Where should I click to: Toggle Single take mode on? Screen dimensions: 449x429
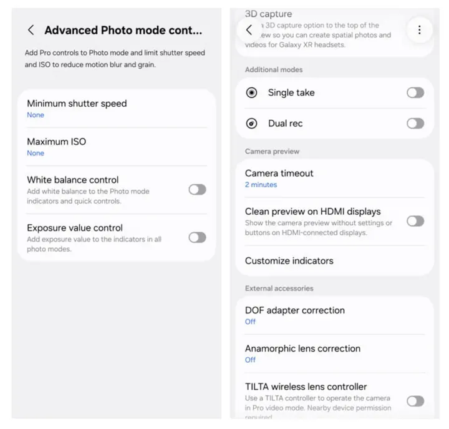415,92
